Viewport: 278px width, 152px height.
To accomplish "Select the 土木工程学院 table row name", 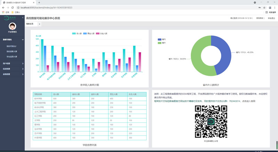I will point(40,112).
